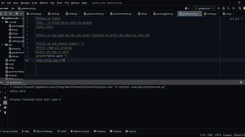
Task: Open the Refactor menu
Action: click(x=44, y=3)
